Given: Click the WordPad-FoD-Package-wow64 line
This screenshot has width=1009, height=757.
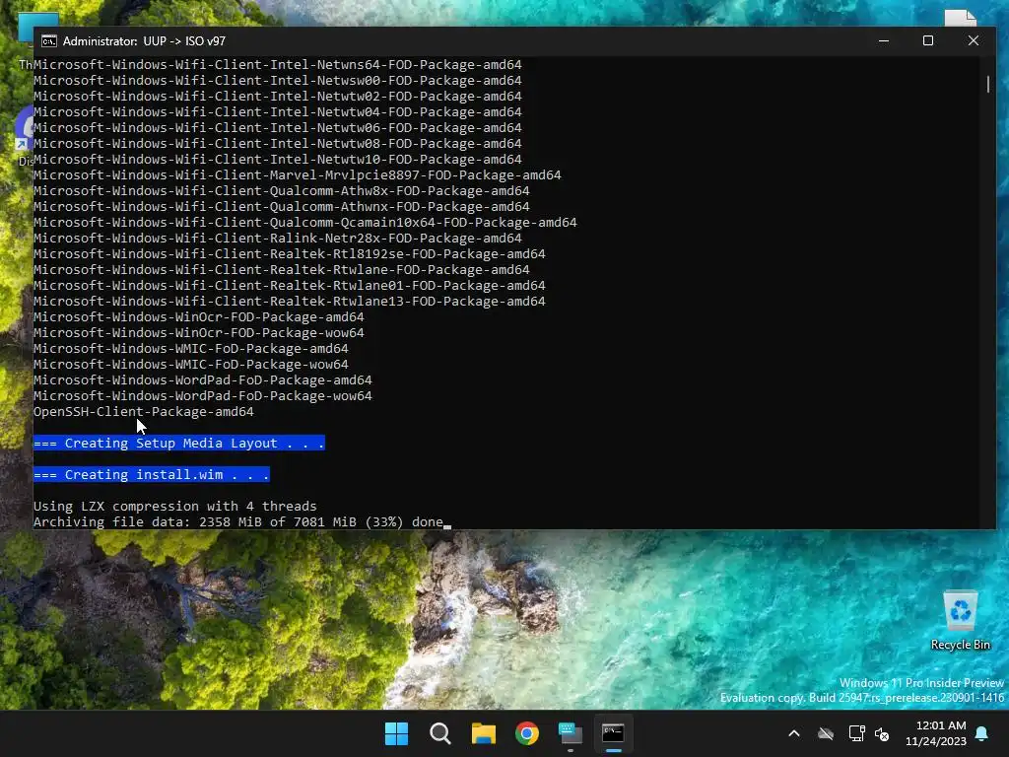Looking at the screenshot, I should click(x=203, y=396).
